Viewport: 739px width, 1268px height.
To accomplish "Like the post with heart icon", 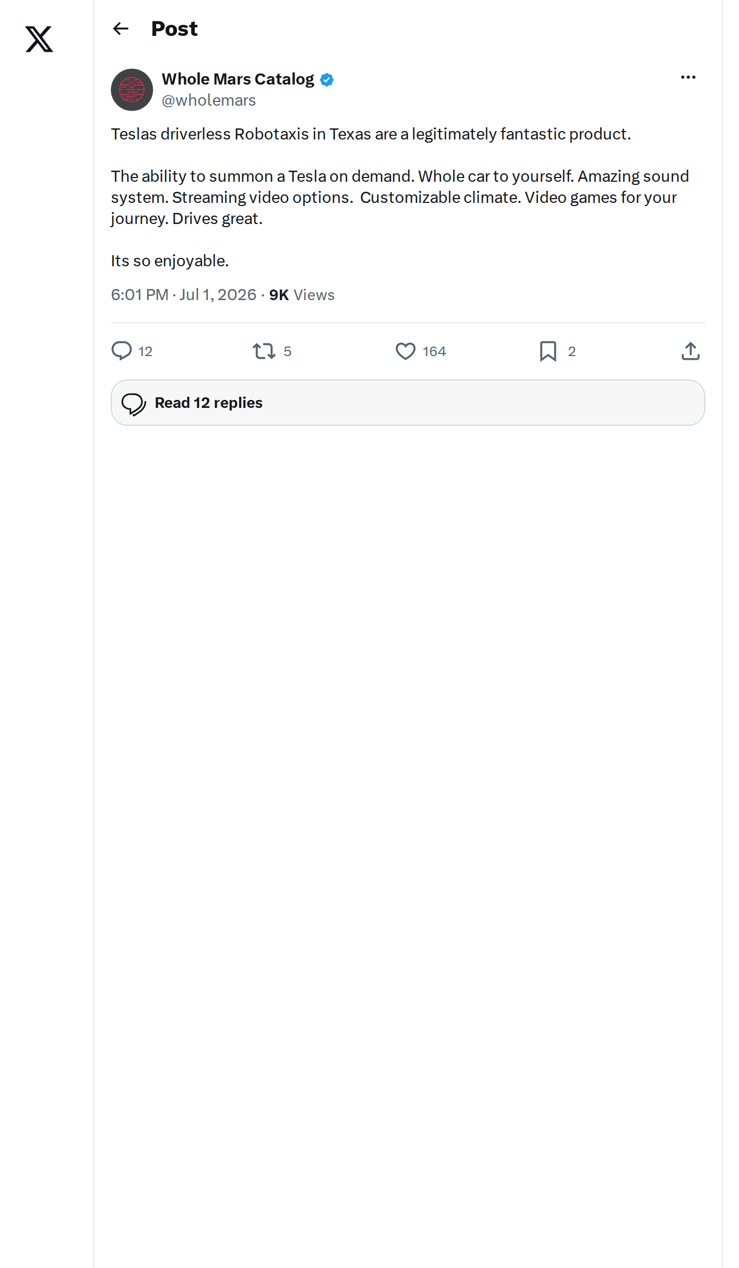I will click(405, 351).
